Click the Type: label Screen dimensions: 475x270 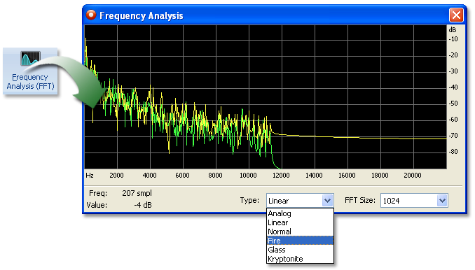pyautogui.click(x=249, y=200)
